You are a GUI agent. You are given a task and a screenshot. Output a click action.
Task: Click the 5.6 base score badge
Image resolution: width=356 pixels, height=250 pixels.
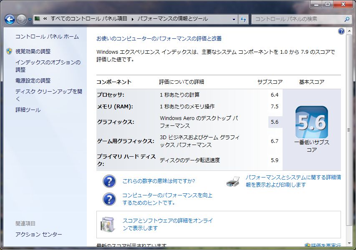click(312, 122)
